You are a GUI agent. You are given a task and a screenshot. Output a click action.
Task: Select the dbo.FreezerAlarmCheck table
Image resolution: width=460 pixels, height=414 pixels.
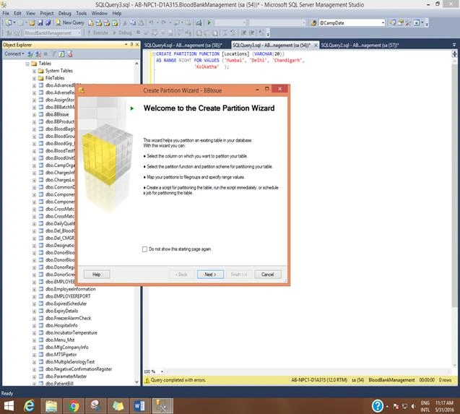pos(69,318)
